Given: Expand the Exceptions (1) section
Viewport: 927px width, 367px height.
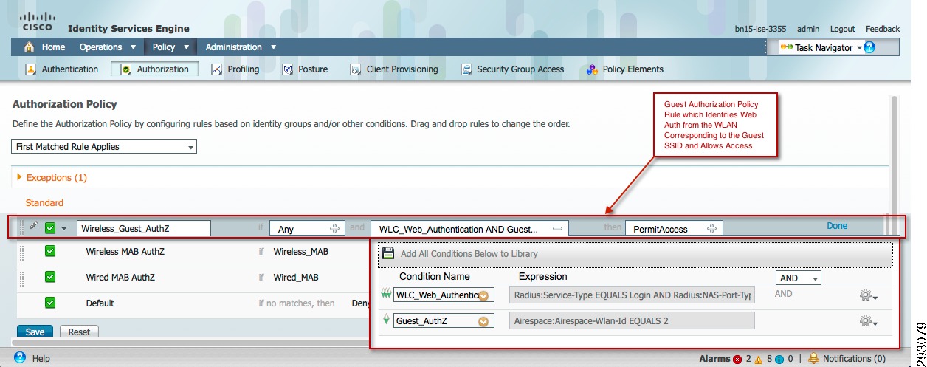Looking at the screenshot, I should click(x=18, y=178).
